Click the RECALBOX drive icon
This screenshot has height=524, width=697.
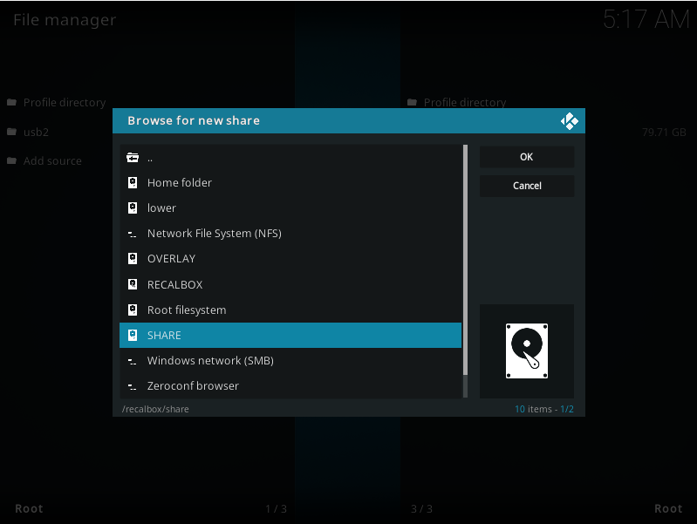click(x=133, y=284)
